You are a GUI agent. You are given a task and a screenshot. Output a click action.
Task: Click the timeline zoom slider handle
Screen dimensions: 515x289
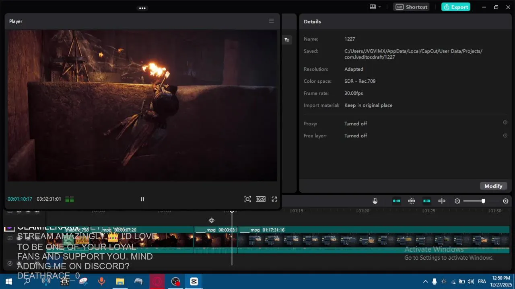(x=483, y=201)
